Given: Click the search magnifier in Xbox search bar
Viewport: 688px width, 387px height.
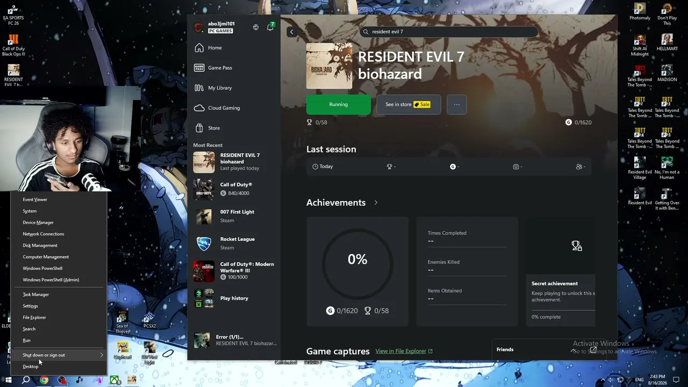Looking at the screenshot, I should [x=366, y=32].
